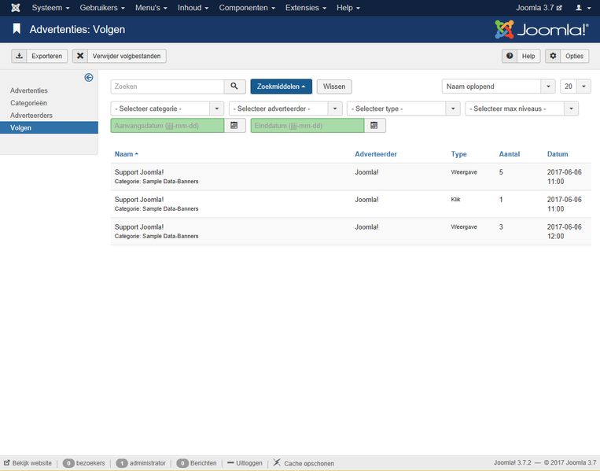Sort by the Type column header
The height and width of the screenshot is (471, 600).
click(x=458, y=154)
